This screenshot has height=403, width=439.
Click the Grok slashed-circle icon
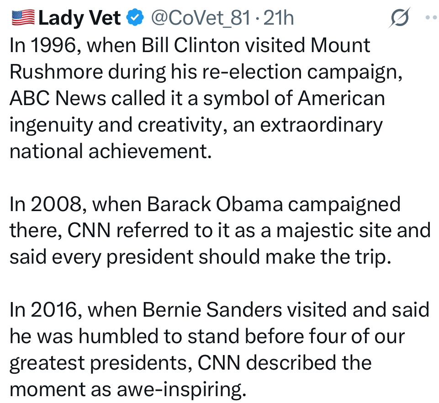(x=400, y=19)
